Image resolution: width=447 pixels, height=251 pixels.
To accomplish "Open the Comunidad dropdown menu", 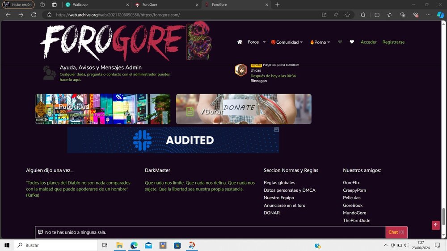I will 287,42.
